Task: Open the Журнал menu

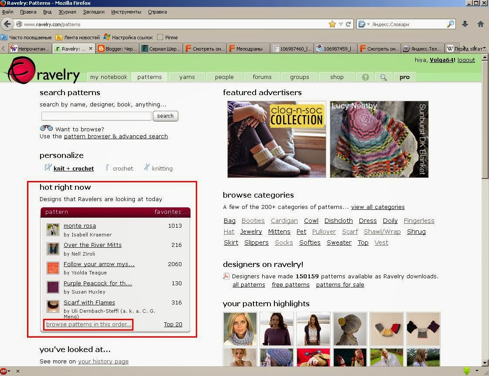Action: 67,12
